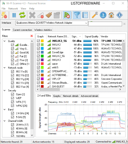The width and height of the screenshot is (128, 144).
Task: Switch to Current connection tab
Action: pos(22,30)
